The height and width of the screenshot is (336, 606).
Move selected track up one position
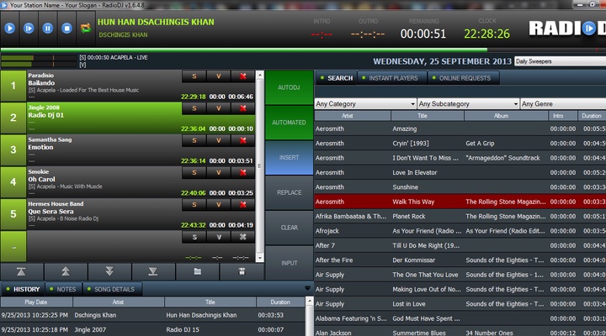[66, 272]
